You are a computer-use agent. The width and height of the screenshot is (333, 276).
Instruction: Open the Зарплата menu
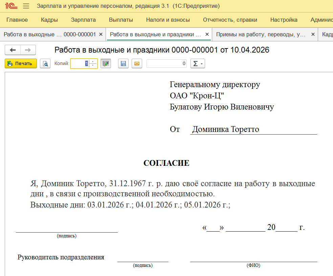point(83,20)
